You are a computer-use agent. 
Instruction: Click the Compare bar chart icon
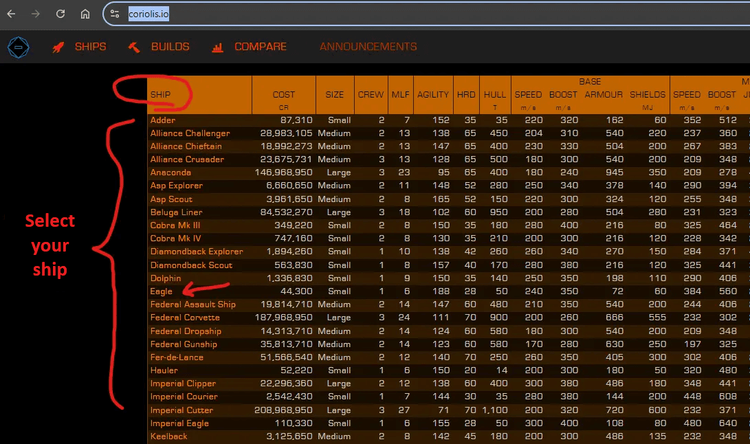point(218,47)
